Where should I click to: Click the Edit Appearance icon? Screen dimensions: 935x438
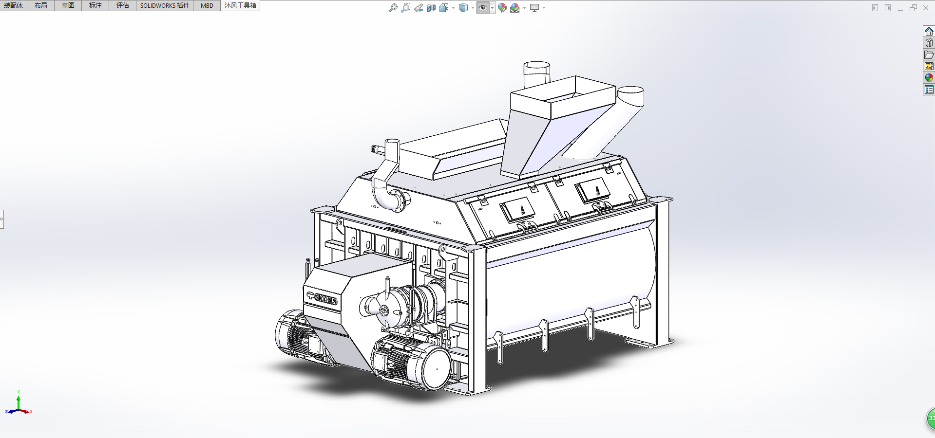(502, 8)
